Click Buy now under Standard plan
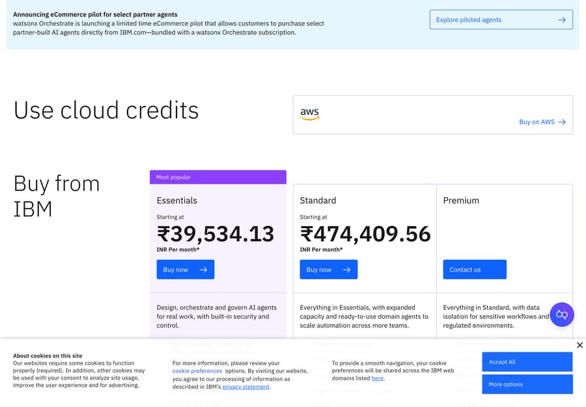The width and height of the screenshot is (586, 407). click(329, 270)
